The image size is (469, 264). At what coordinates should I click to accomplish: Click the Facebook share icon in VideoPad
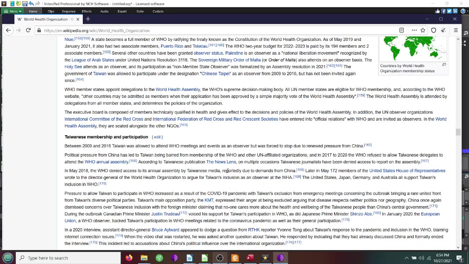click(x=443, y=11)
